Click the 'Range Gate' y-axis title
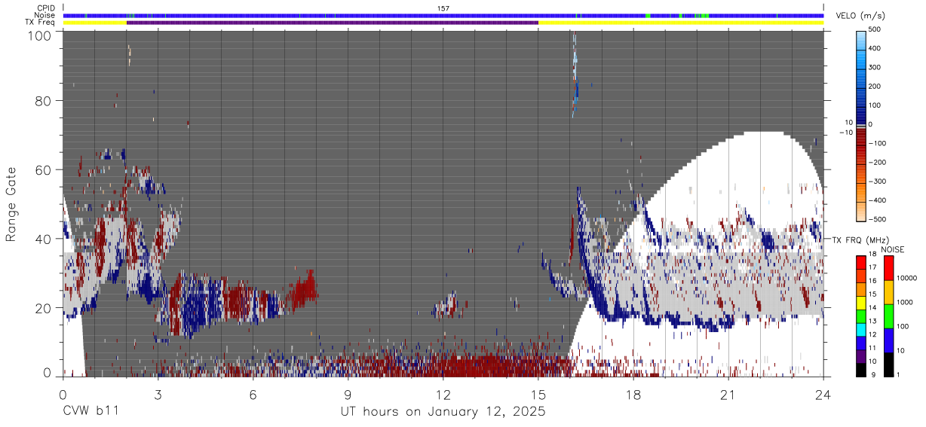 [11, 205]
